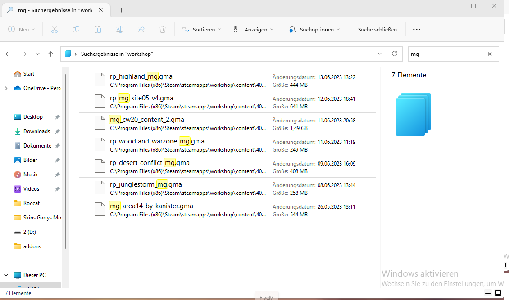The height and width of the screenshot is (300, 519).
Task: Click the Share icon in toolbar
Action: [141, 29]
